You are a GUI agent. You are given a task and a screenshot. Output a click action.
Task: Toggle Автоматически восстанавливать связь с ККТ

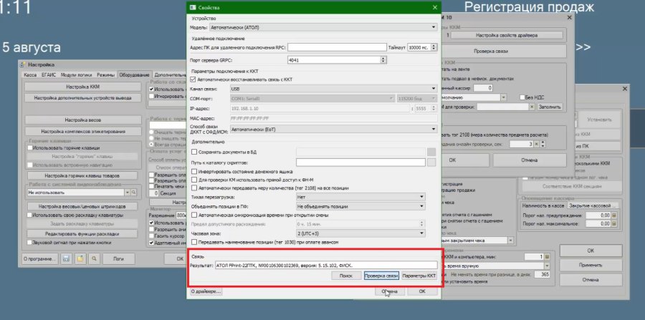click(x=193, y=79)
